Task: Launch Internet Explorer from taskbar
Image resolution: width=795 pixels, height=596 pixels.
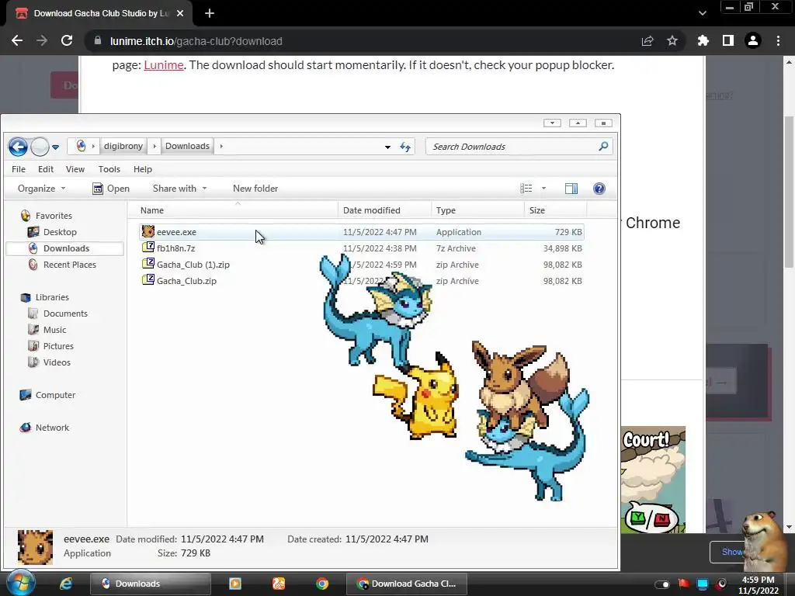Action: coord(66,584)
